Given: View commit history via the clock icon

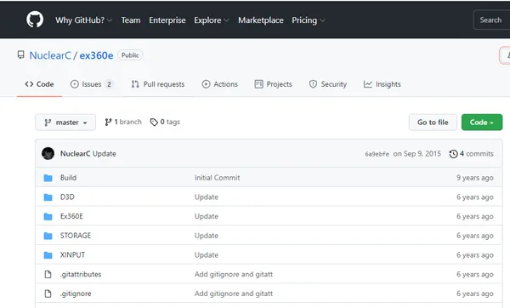Looking at the screenshot, I should (x=453, y=154).
